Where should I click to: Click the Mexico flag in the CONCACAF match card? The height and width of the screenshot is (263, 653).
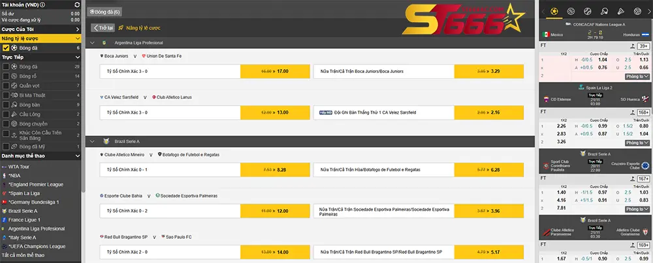pyautogui.click(x=546, y=35)
